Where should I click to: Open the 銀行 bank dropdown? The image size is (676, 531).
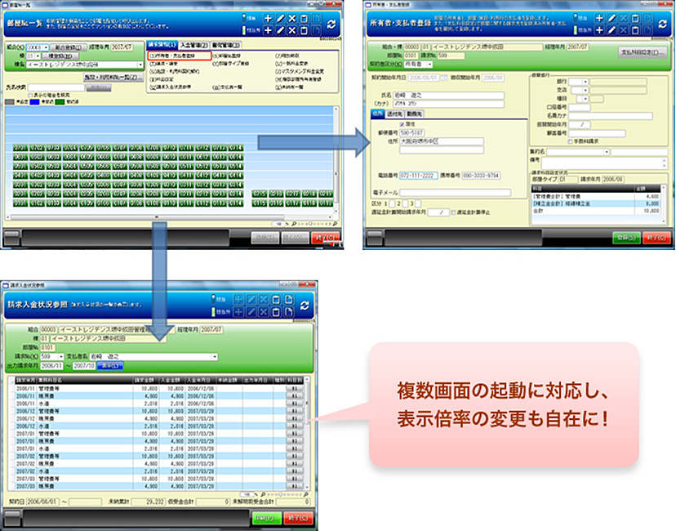(x=585, y=82)
